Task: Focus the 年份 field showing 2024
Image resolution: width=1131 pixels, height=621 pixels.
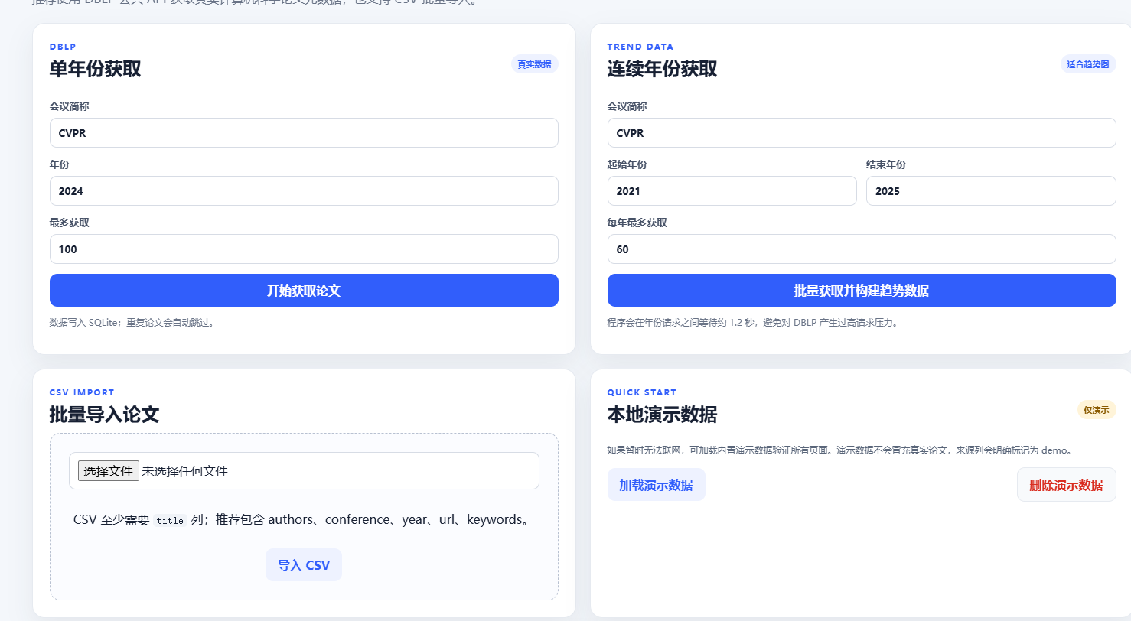Action: point(304,191)
